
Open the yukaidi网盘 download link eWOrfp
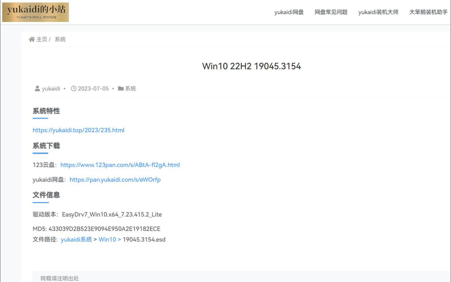(115, 180)
